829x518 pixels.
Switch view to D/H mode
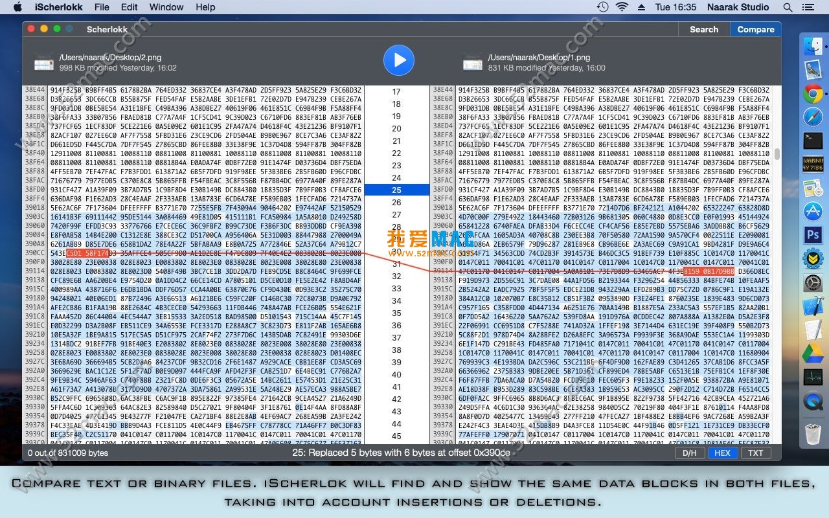point(690,453)
